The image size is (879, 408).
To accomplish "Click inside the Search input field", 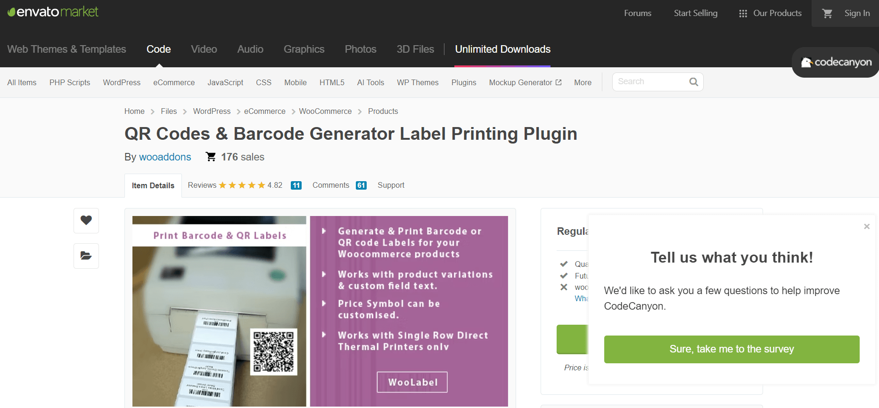I will click(650, 82).
